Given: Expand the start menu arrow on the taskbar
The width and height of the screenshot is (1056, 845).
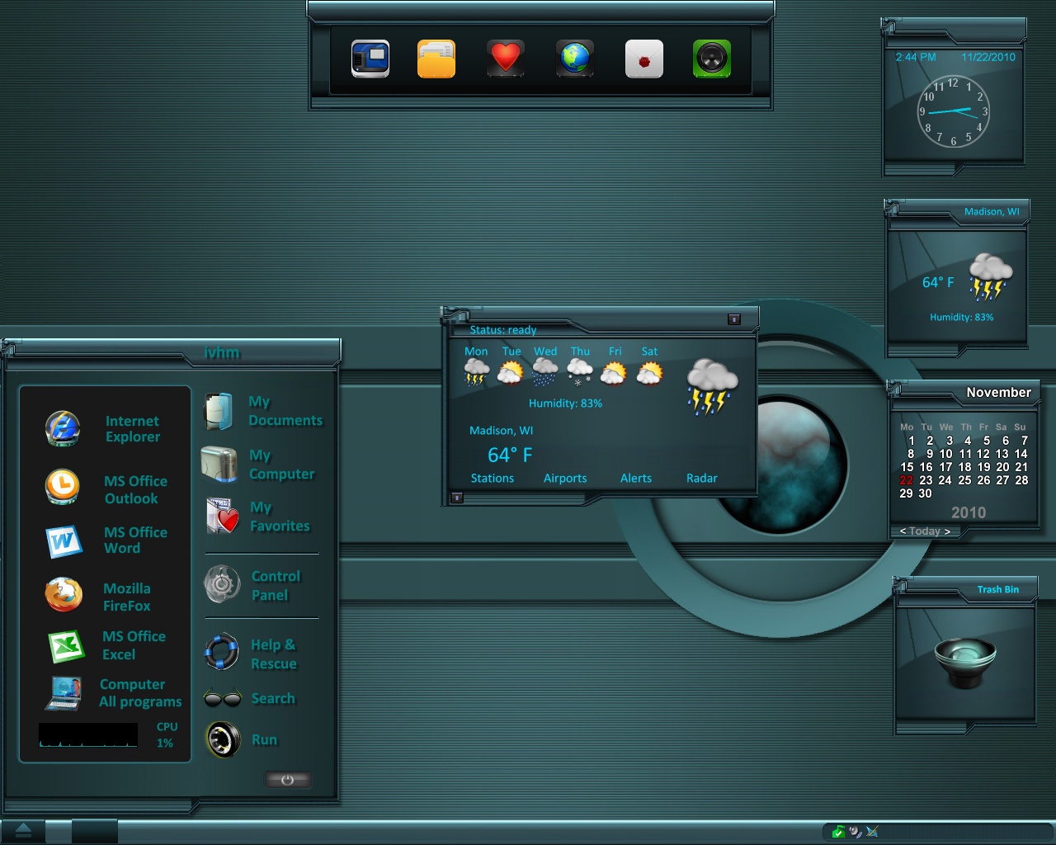Looking at the screenshot, I should click(x=23, y=830).
